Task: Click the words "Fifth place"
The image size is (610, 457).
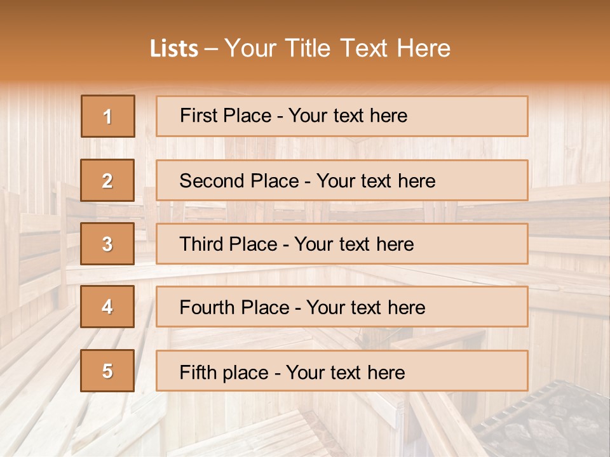Action: (222, 372)
